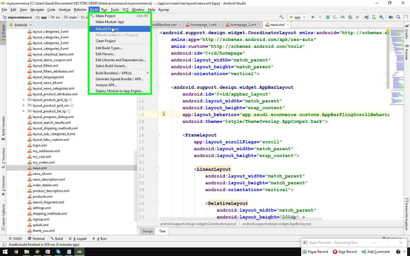Collapse the CoordinatorLayout tag fold marker
The width and height of the screenshot is (410, 256).
click(157, 33)
